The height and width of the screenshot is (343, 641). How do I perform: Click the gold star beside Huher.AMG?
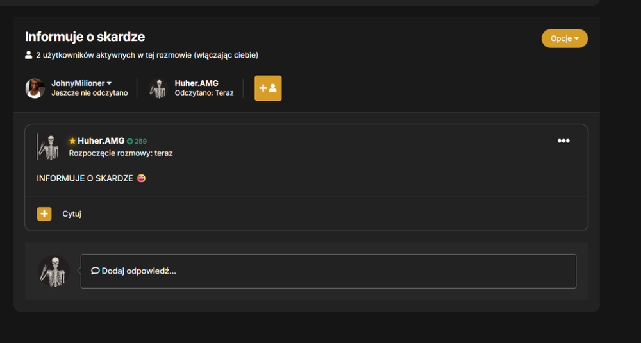(72, 141)
